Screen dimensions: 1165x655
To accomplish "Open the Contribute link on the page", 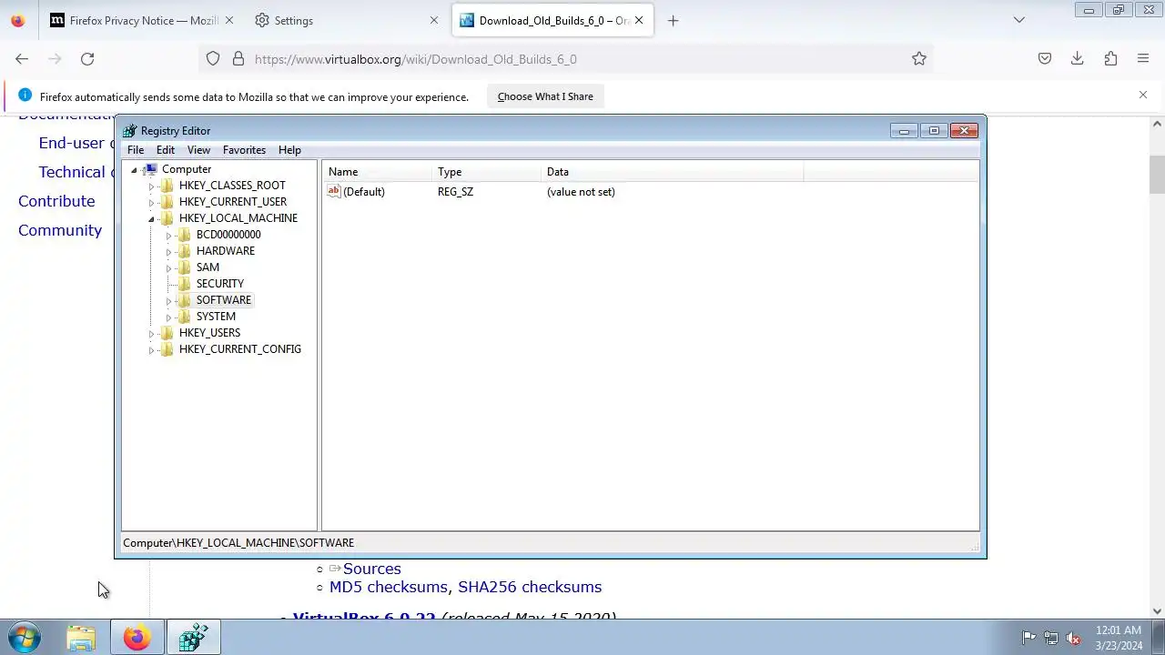I will 56,201.
